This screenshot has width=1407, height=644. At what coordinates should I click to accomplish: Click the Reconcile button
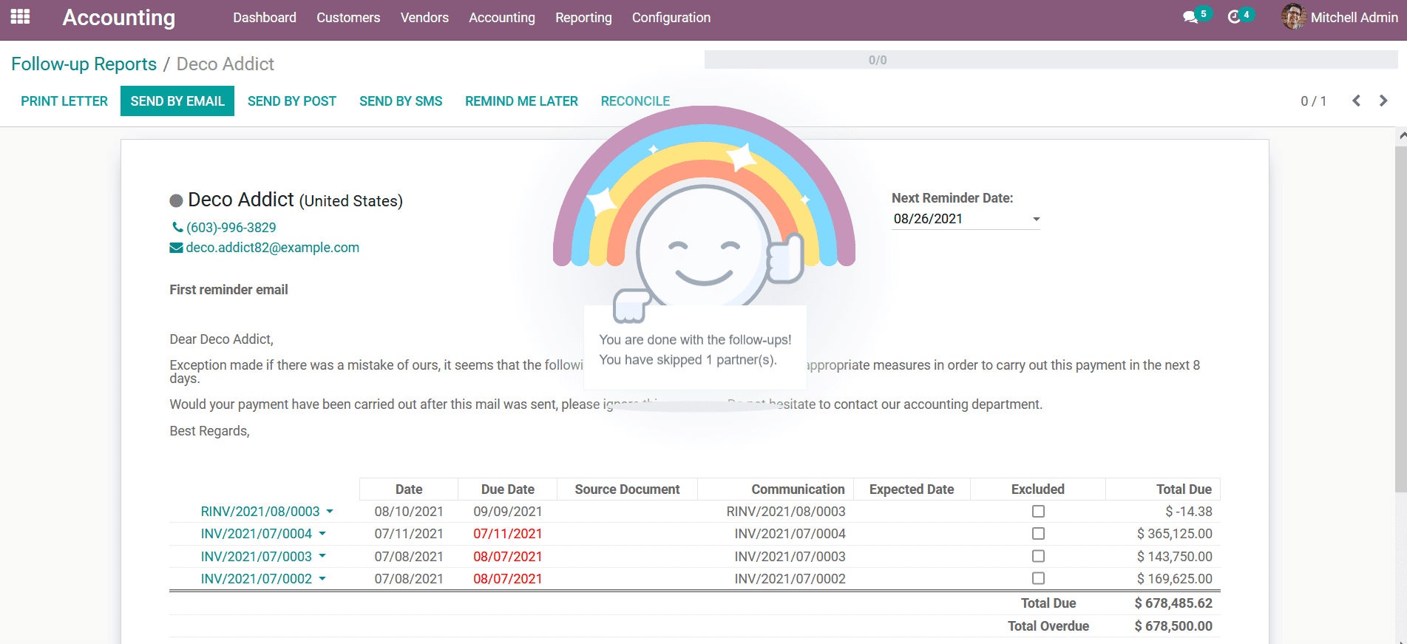(x=635, y=101)
